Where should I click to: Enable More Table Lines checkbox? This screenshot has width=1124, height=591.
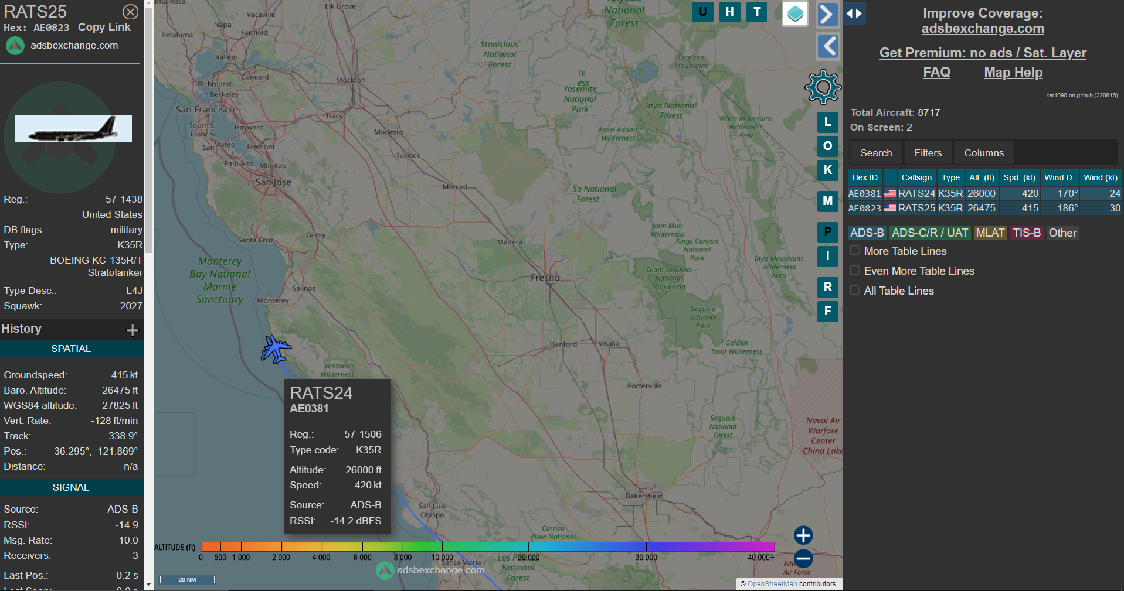[x=855, y=251]
